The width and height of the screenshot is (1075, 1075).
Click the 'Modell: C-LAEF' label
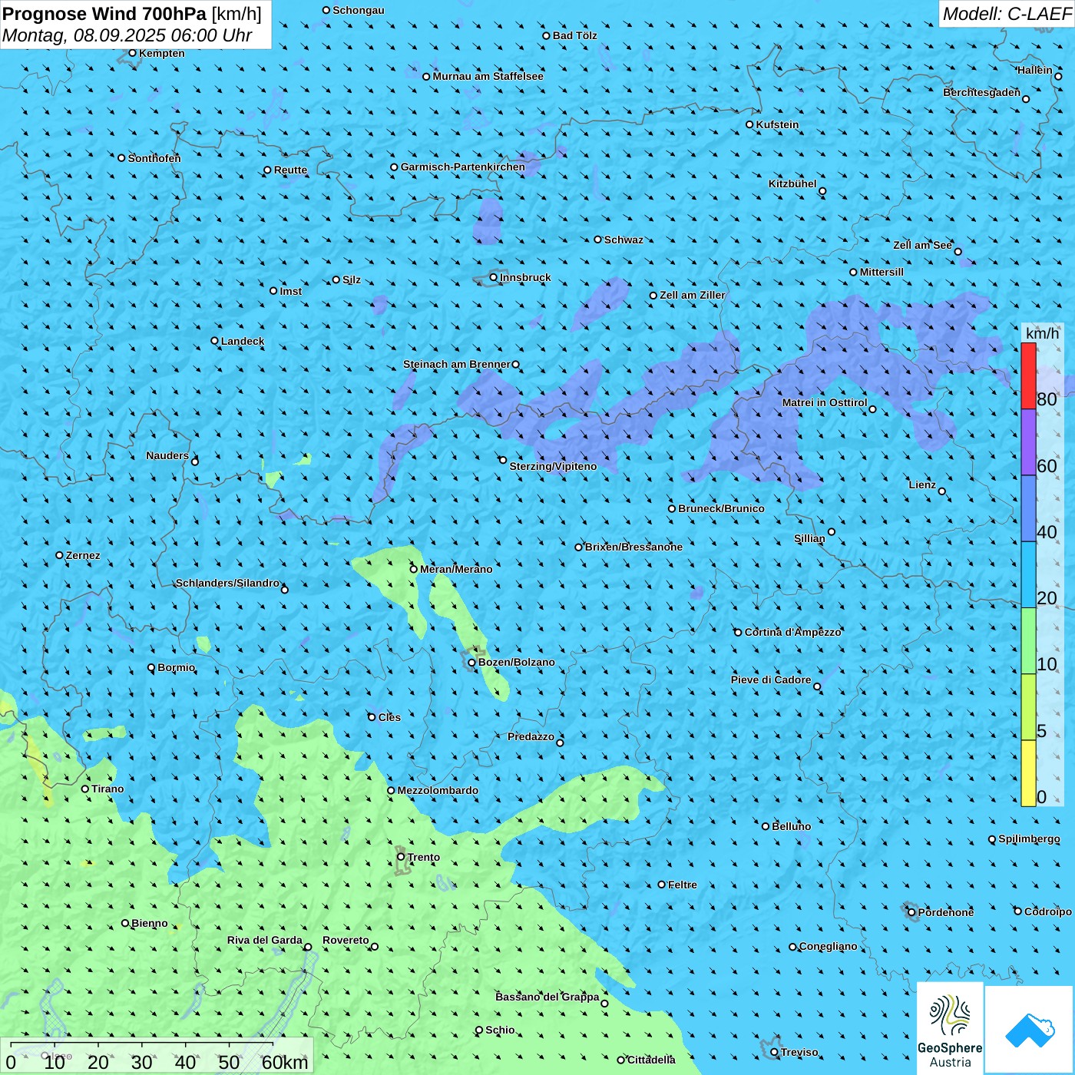click(1007, 14)
